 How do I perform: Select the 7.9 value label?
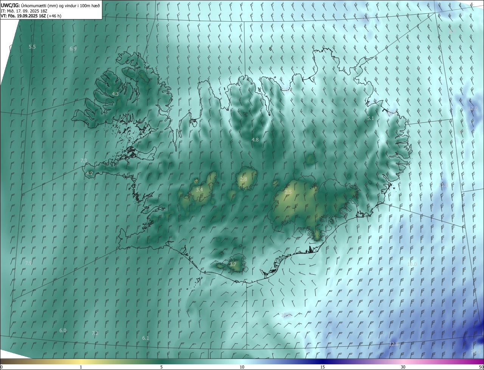(28, 263)
